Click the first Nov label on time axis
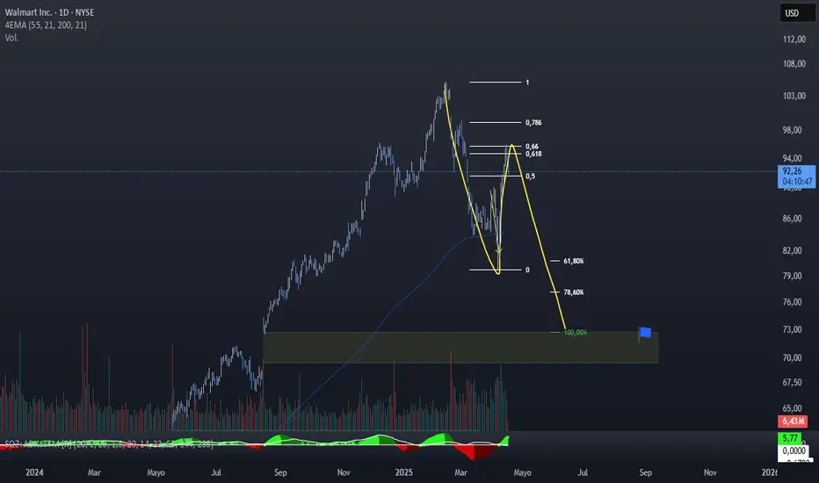This screenshot has height=483, width=819. click(344, 472)
